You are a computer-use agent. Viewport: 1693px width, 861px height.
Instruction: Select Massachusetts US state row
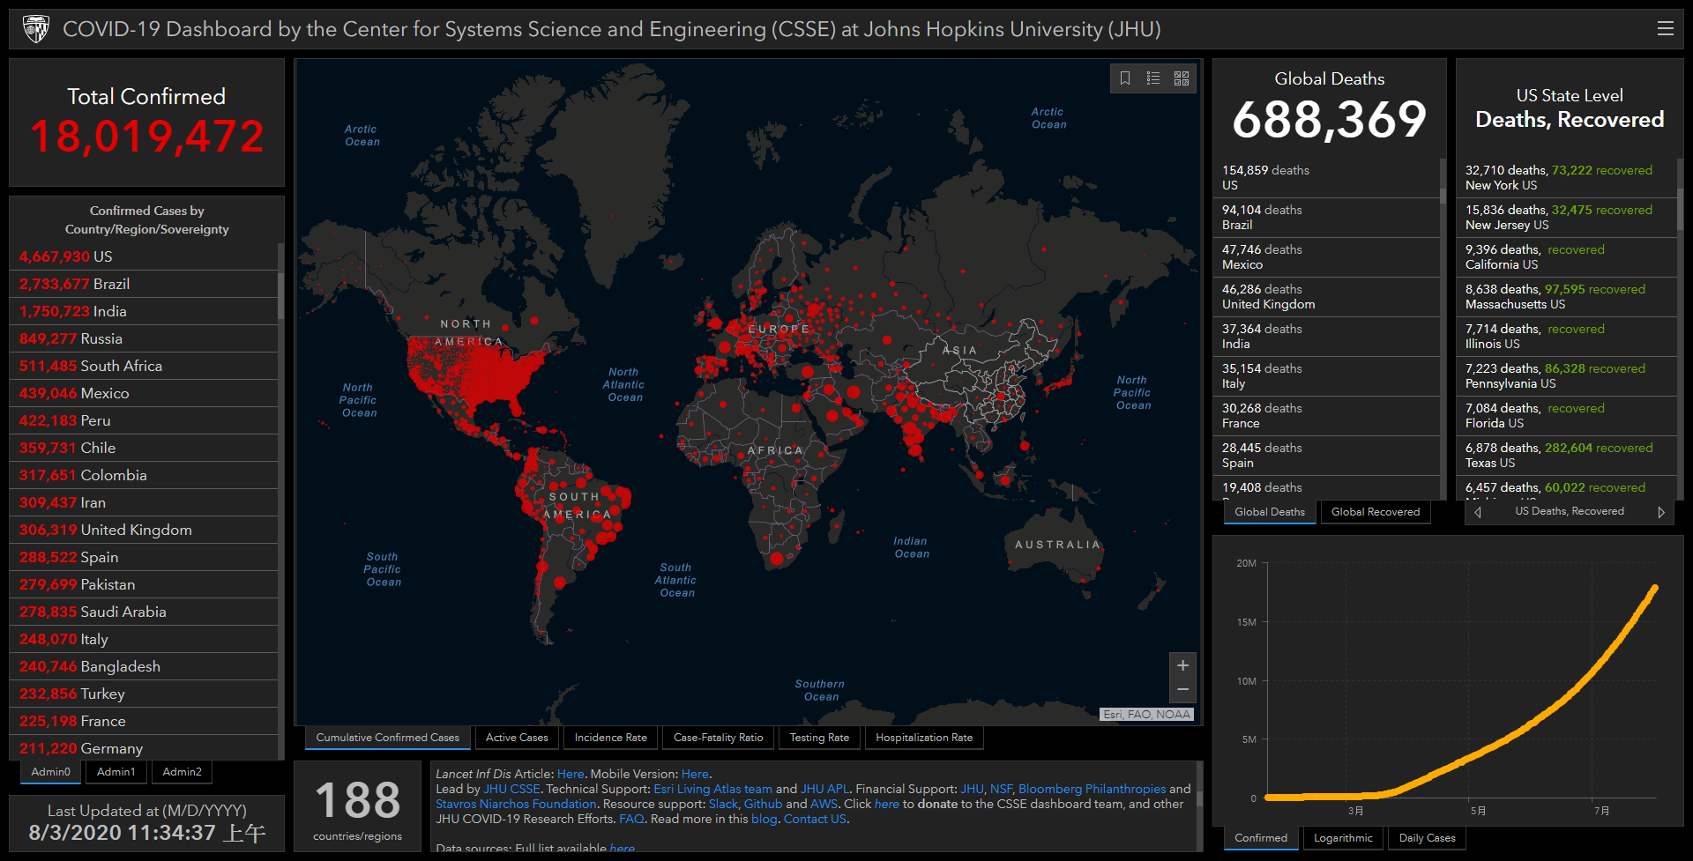1567,297
